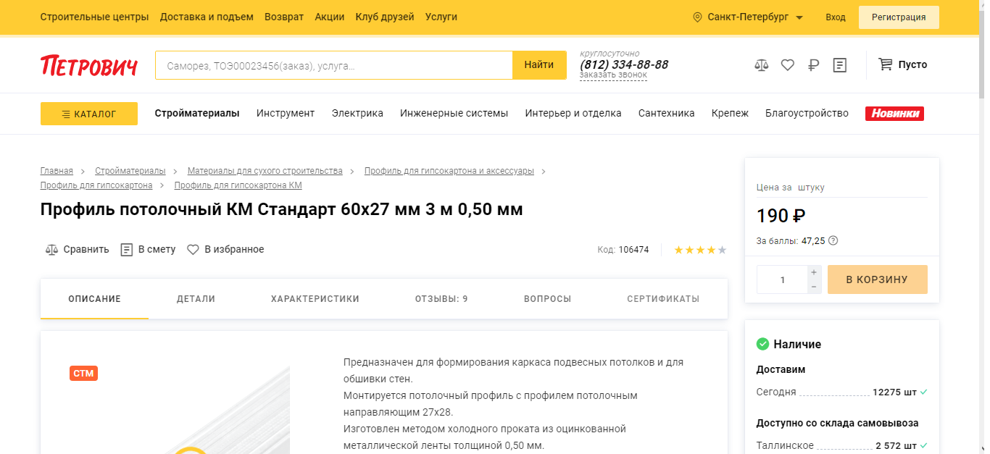Click the phone number (812) 334-88-88
This screenshot has height=454, width=990.
click(624, 64)
